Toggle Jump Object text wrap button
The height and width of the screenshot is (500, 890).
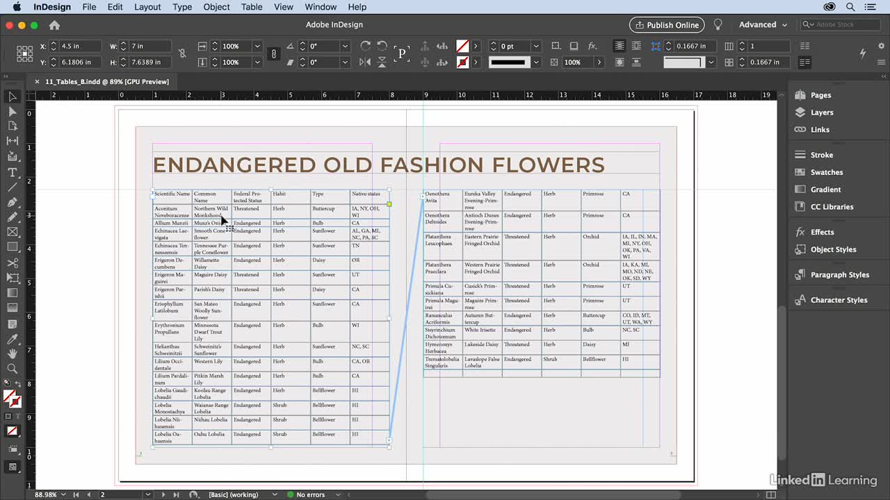636,62
